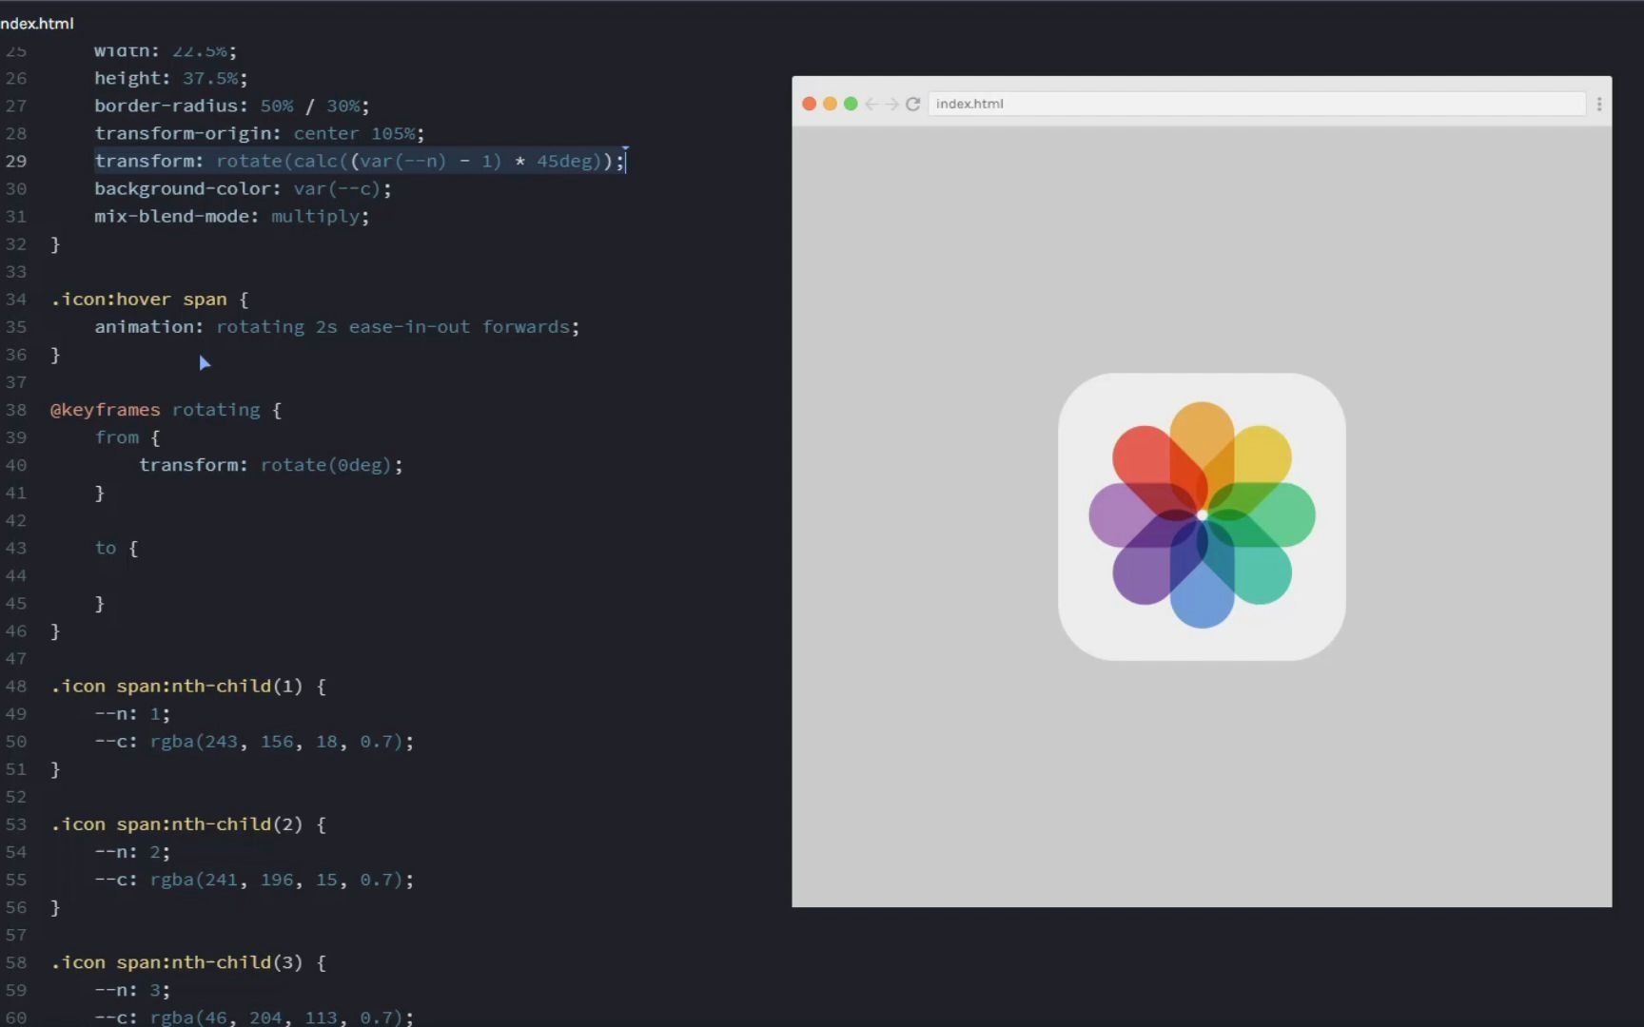Click the '@keyframes rotating {' line
Viewport: 1644px width, 1027px height.
point(166,410)
